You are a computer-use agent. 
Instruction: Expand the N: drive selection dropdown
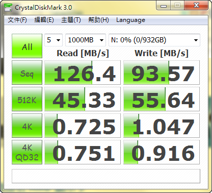coord(154,40)
